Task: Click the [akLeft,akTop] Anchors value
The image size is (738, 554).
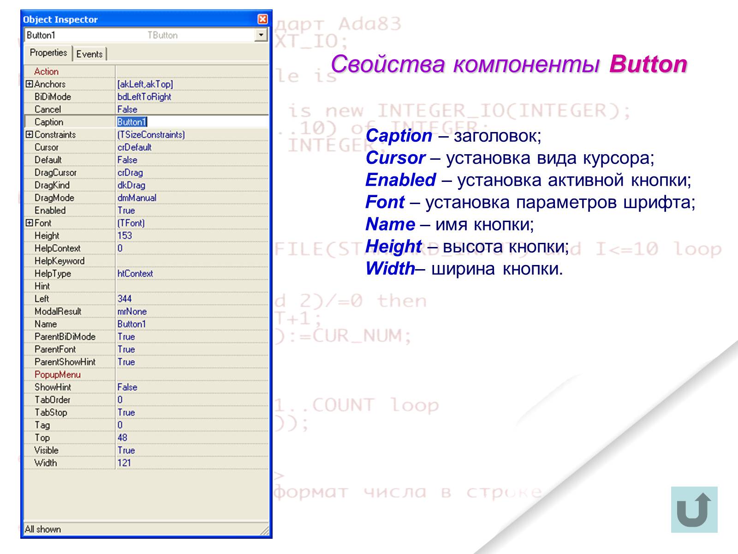Action: point(145,84)
